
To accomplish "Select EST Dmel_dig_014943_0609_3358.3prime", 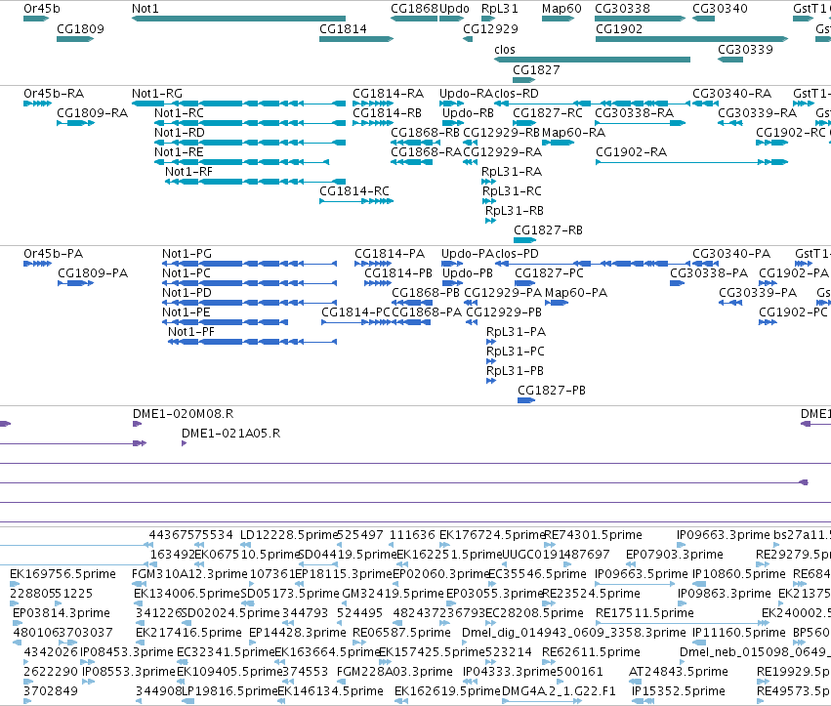I will click(574, 633).
